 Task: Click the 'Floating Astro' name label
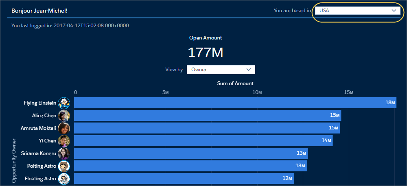pos(40,179)
